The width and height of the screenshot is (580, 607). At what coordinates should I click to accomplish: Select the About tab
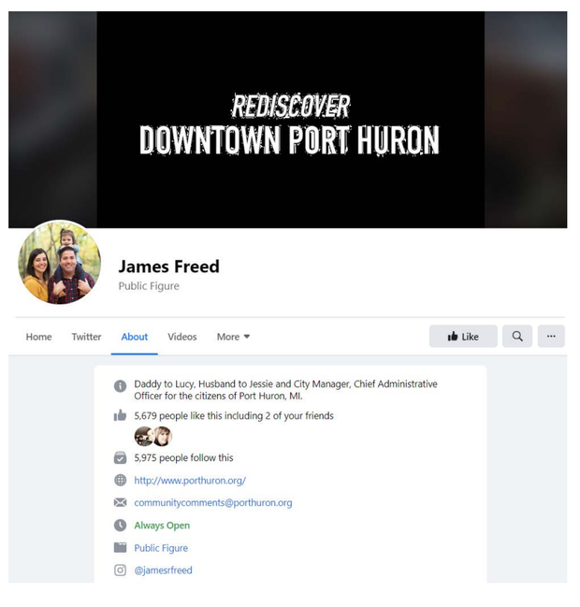pos(135,337)
